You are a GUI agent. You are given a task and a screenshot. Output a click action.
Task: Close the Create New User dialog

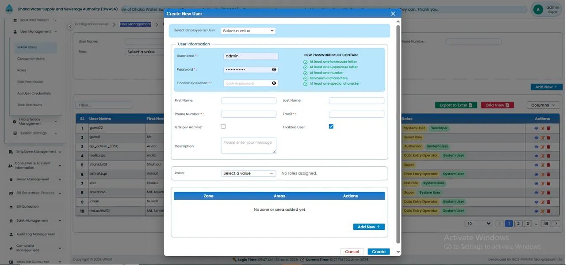[393, 14]
